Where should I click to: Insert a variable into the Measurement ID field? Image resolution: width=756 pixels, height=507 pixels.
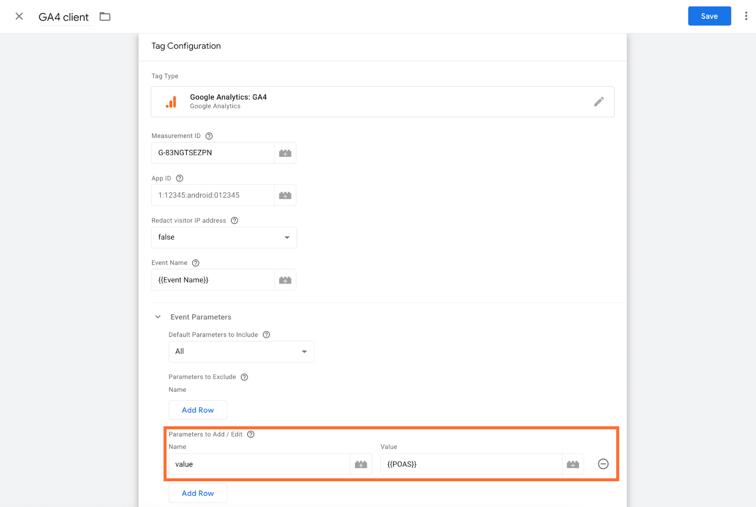point(285,153)
